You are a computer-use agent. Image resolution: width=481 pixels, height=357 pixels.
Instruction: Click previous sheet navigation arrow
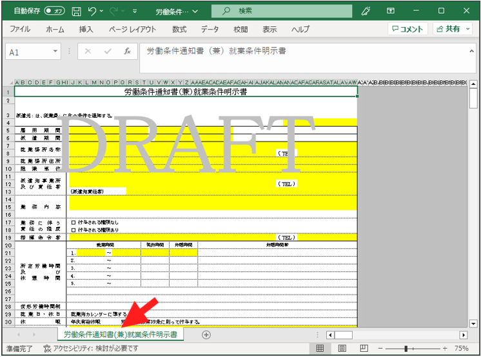click(x=19, y=334)
